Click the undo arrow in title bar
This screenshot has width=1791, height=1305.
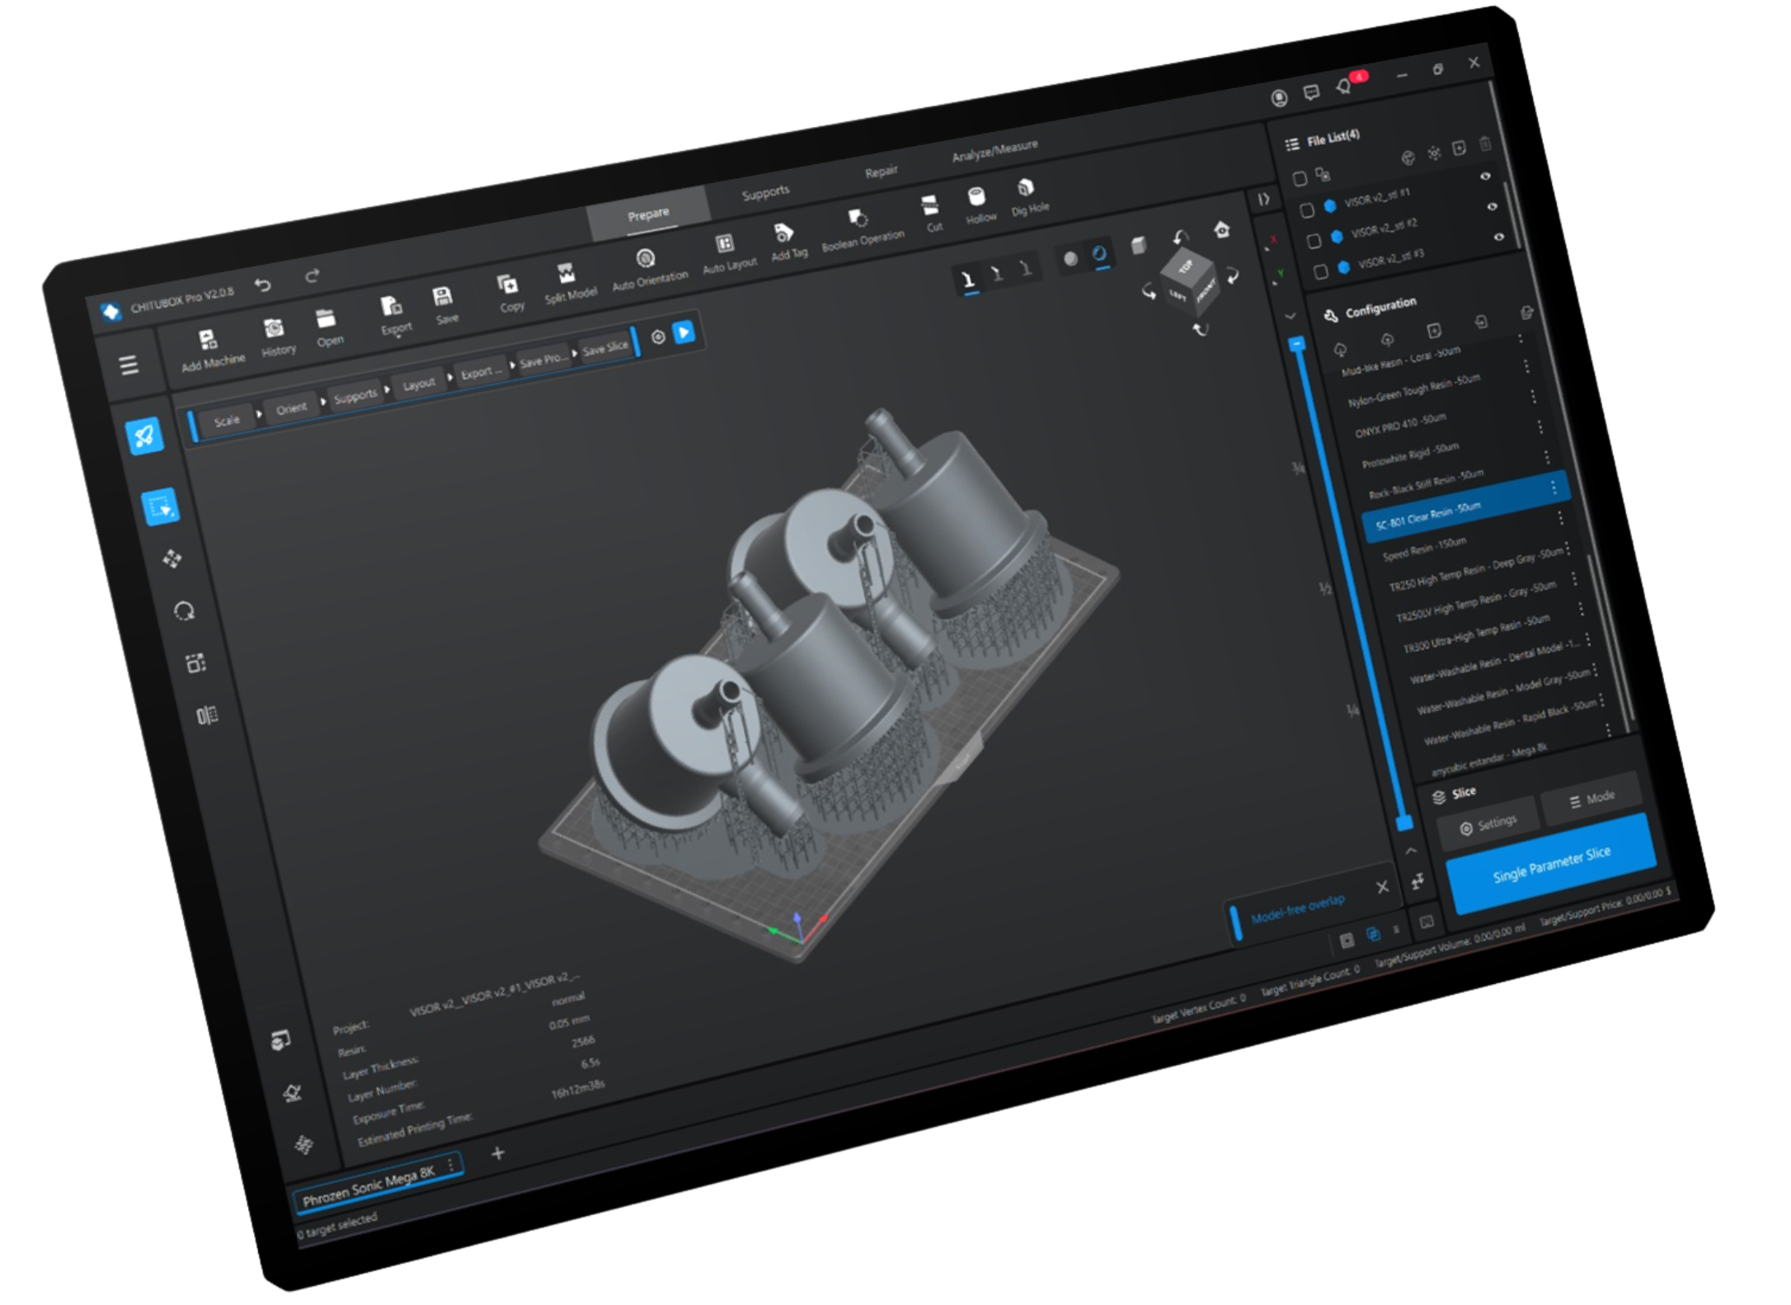(x=263, y=285)
